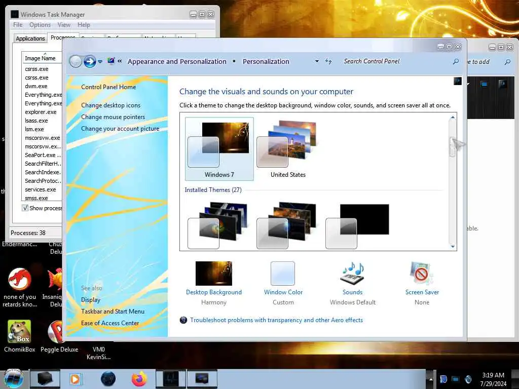This screenshot has height=389, width=519.
Task: Open the address bar history dropdown arrow
Action: 317,61
